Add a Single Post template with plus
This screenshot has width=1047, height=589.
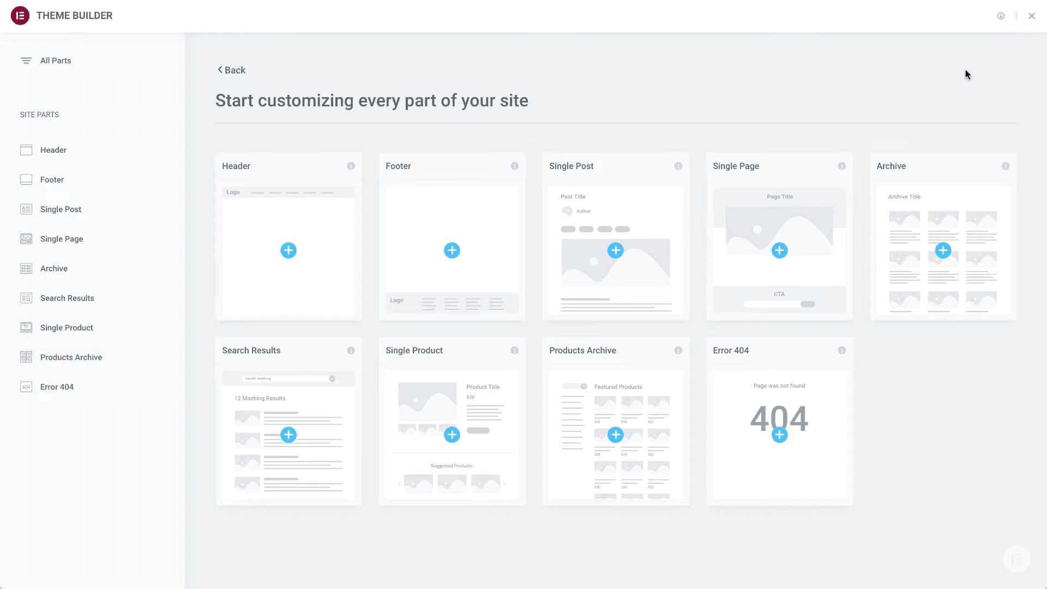tap(615, 250)
